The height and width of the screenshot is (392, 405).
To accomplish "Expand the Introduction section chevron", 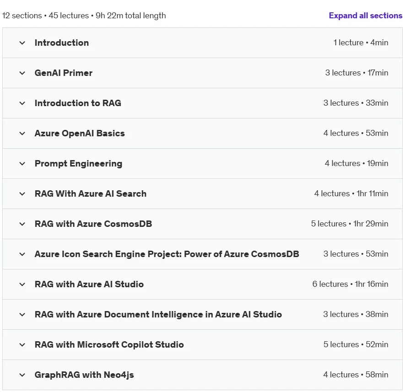I will (22, 43).
